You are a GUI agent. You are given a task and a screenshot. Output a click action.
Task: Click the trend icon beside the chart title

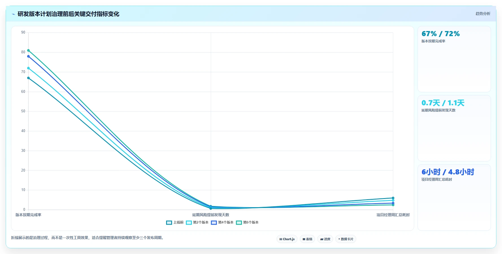click(13, 14)
